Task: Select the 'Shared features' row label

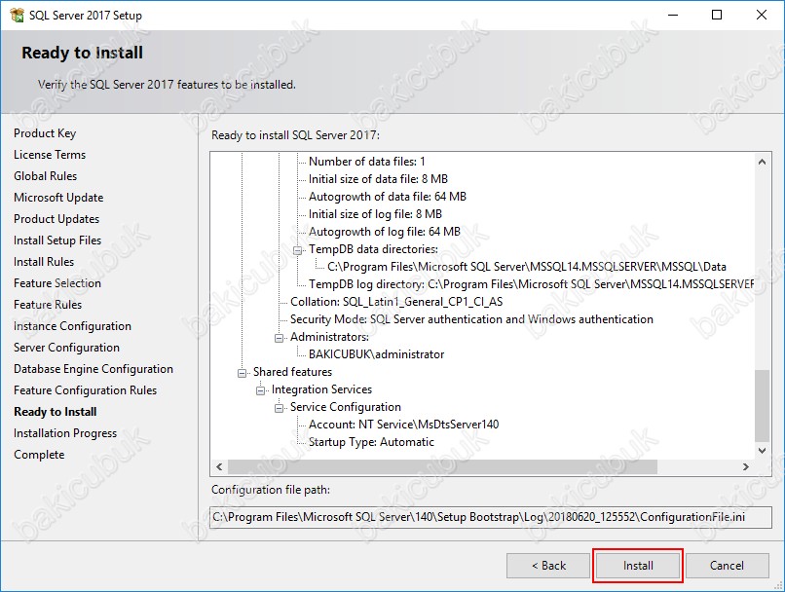Action: point(292,372)
